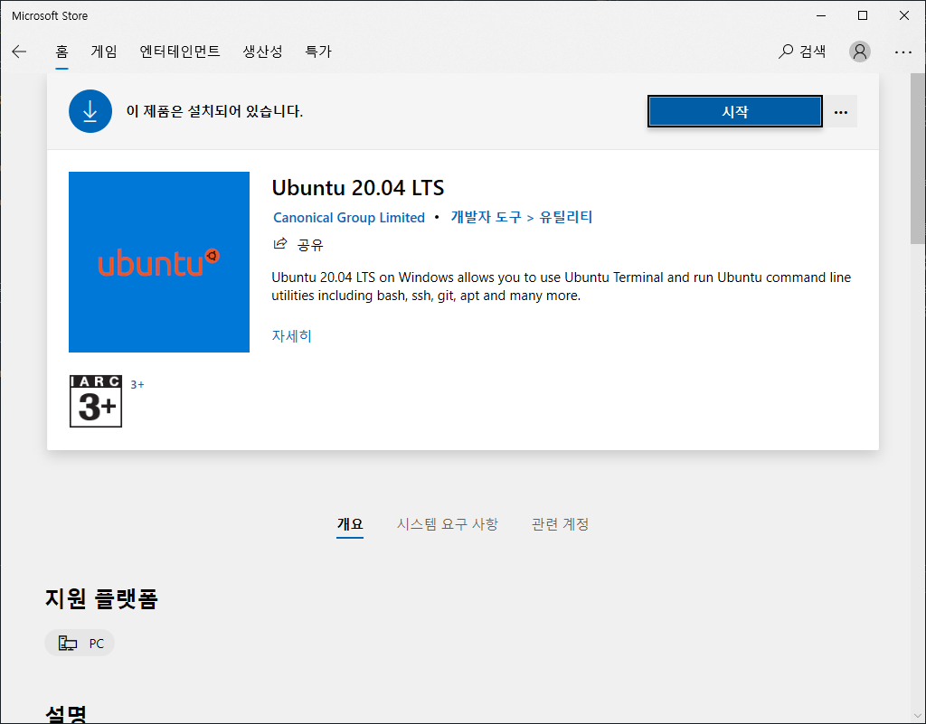The image size is (926, 724).
Task: Open the 엔터테인먼트 tab
Action: click(180, 52)
